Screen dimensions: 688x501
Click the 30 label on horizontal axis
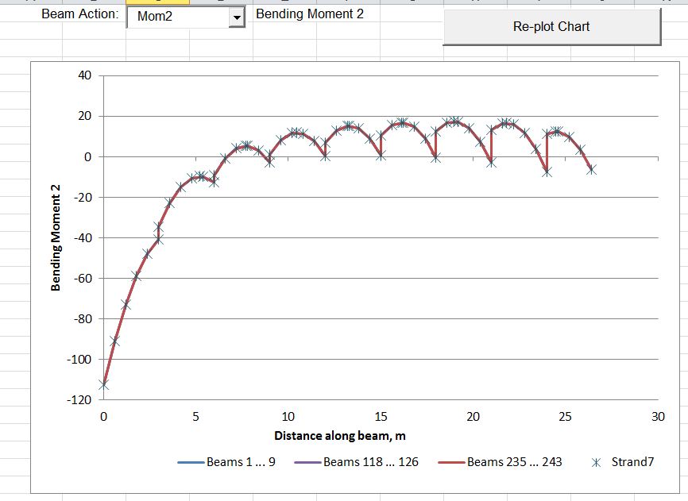point(658,417)
